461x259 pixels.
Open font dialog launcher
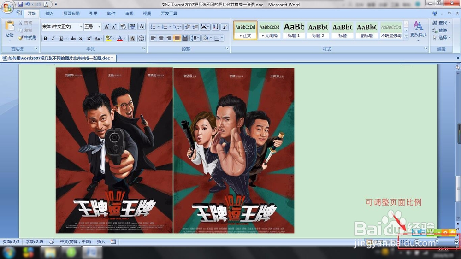144,48
